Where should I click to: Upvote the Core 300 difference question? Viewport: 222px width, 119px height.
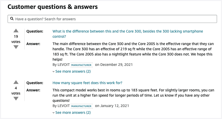[16, 31]
